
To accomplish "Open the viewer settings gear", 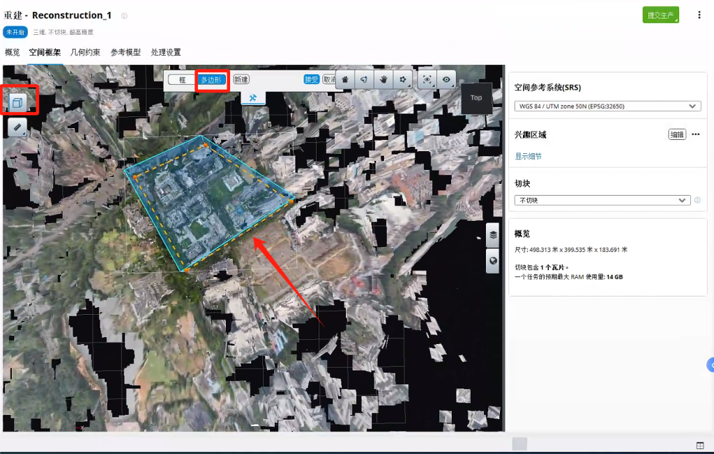I will [x=403, y=79].
